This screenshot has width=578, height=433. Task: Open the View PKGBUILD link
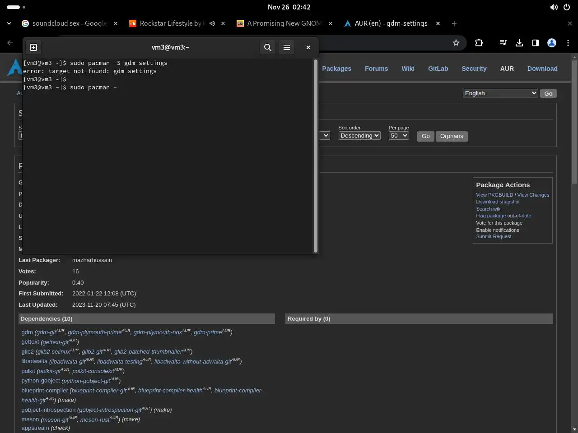(x=494, y=195)
